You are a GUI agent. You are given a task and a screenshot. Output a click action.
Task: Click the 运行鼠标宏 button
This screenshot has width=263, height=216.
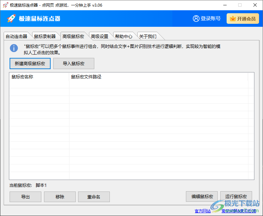coord(236,196)
